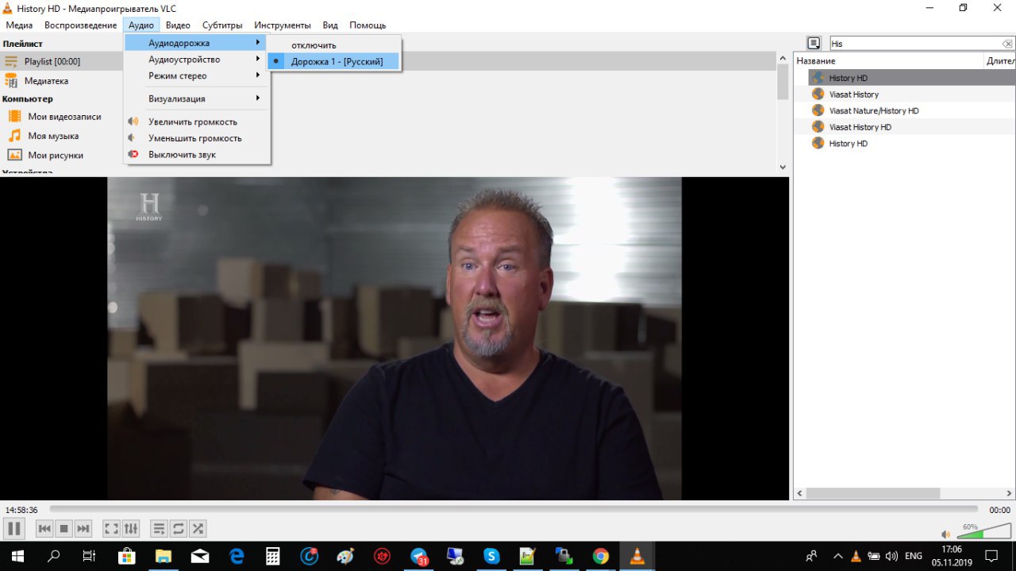The image size is (1016, 571).
Task: Open Windows taskbar search
Action: (x=53, y=556)
